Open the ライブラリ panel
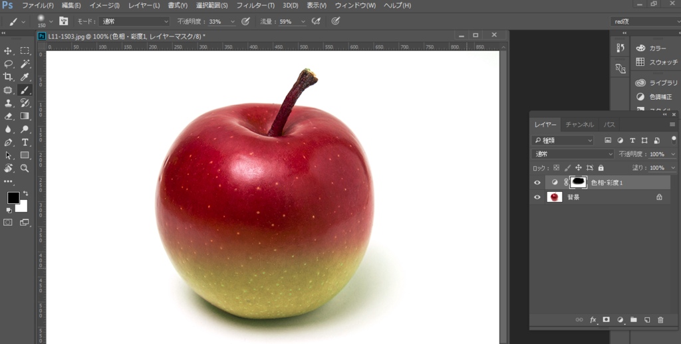Screen dimensions: 681x344 click(x=657, y=83)
